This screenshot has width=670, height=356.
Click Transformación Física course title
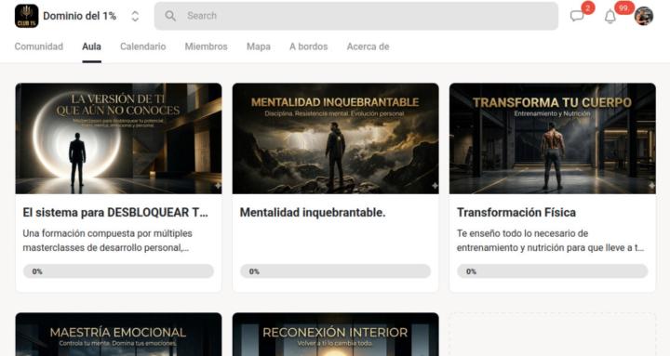pos(516,212)
